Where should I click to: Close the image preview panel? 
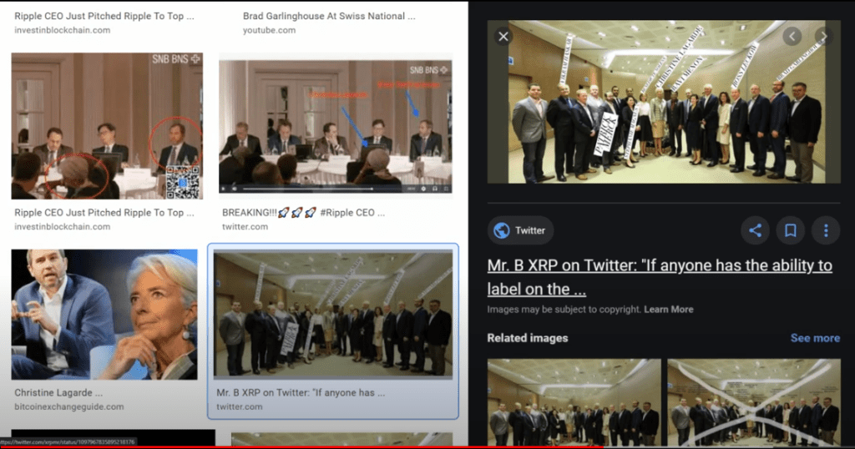coord(503,37)
